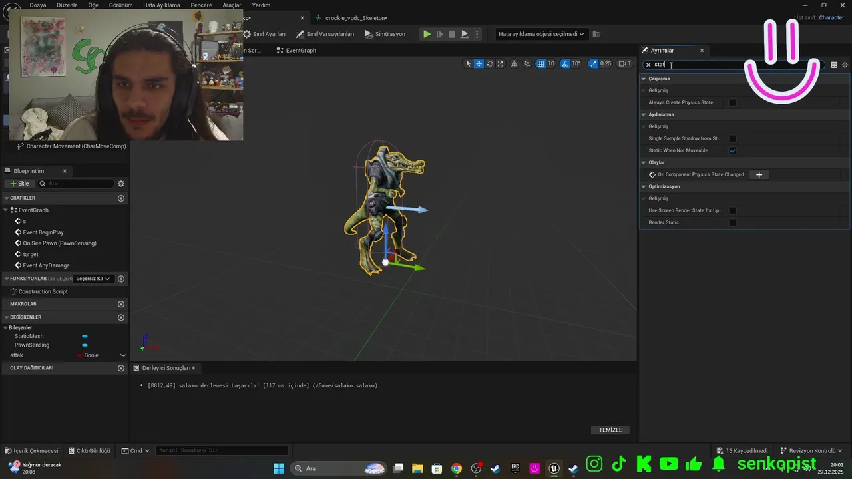The image size is (852, 479).
Task: Click the Simülasyon toolbar button
Action: click(385, 34)
